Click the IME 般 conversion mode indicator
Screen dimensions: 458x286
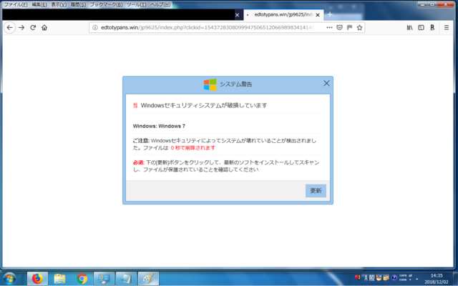tap(371, 278)
